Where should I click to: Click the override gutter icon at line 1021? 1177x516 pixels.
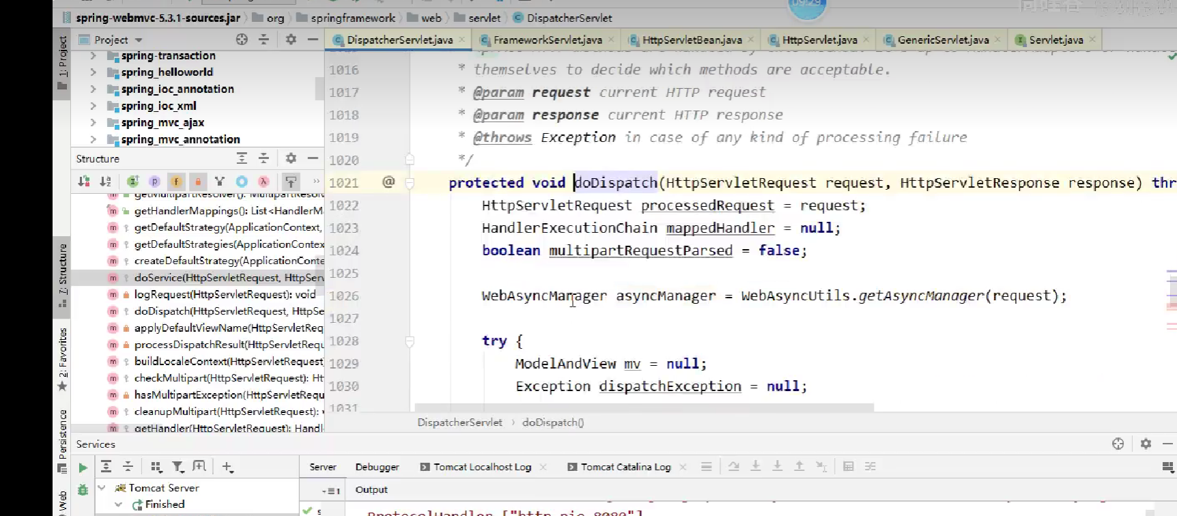tap(388, 182)
